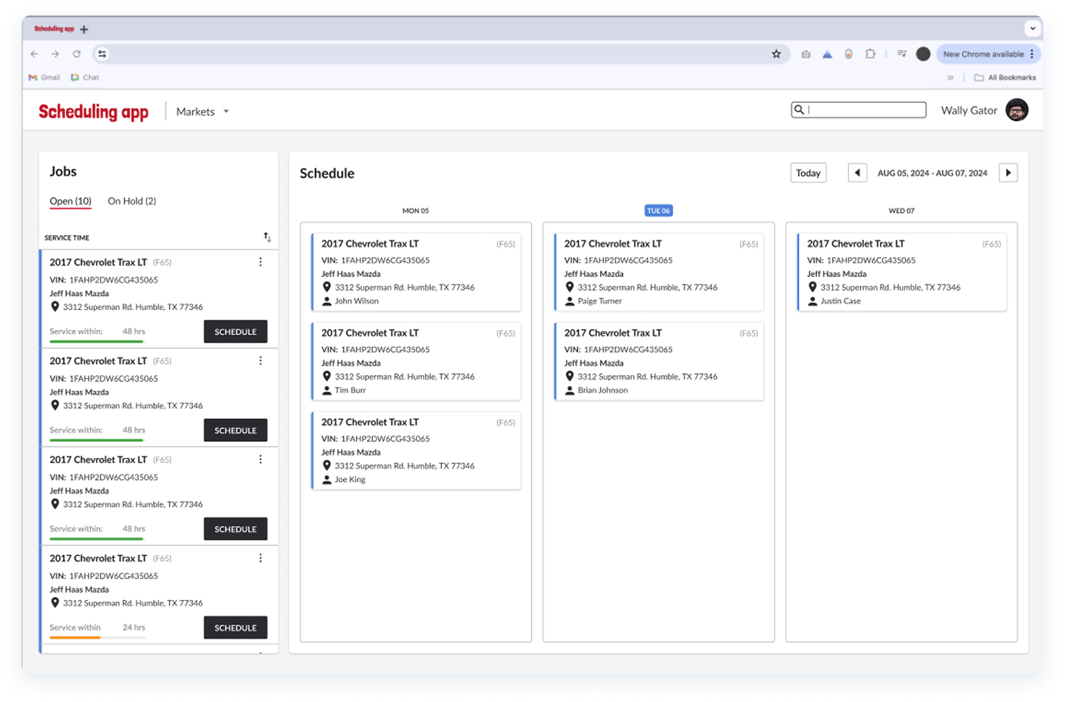
Task: Click the search magnifier icon
Action: coord(799,110)
